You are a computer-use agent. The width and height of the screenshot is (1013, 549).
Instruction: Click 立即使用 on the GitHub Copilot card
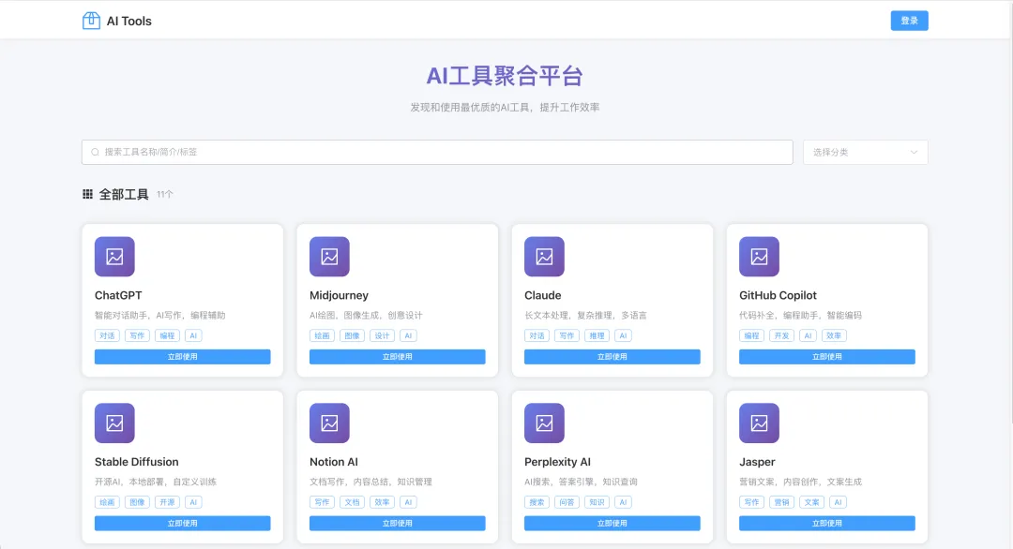[827, 357]
